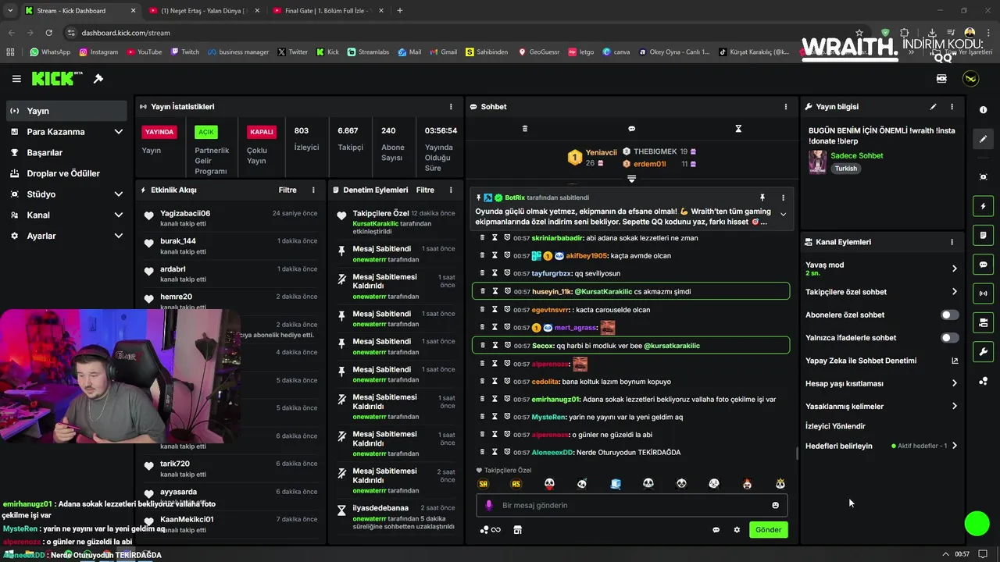Click the pin icon on BotRix pinned message
Viewport: 1000px width, 562px height.
pyautogui.click(x=762, y=198)
